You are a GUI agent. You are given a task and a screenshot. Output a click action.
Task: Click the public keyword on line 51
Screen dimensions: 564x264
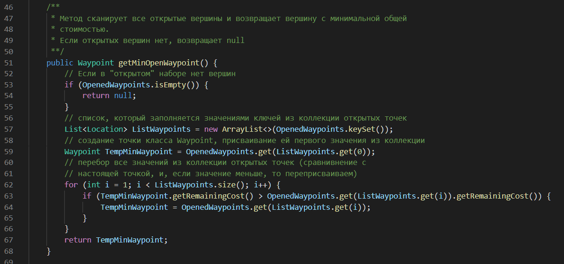coord(60,63)
